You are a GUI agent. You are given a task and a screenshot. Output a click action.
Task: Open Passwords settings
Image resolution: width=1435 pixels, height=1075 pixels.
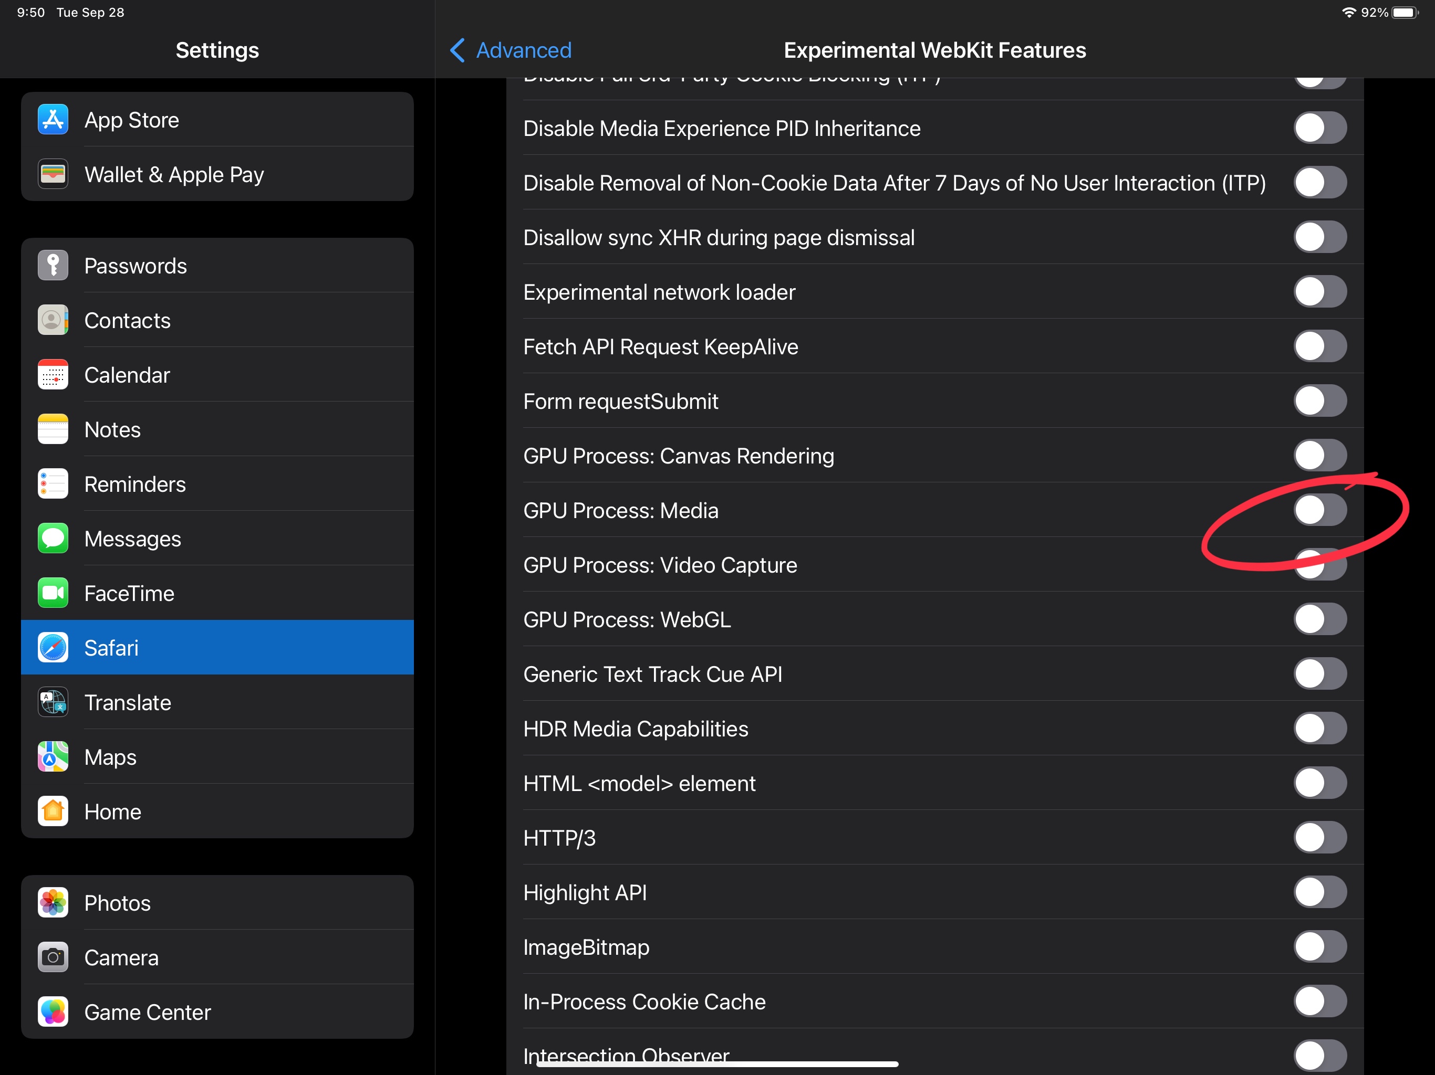(x=217, y=266)
